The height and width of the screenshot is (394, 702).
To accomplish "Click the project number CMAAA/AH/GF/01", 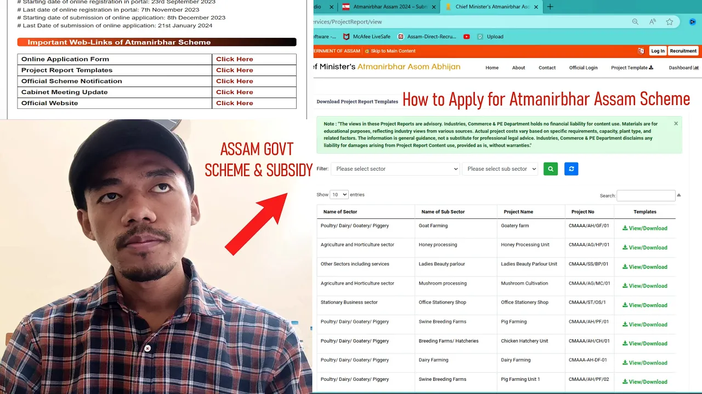I will [x=589, y=225].
